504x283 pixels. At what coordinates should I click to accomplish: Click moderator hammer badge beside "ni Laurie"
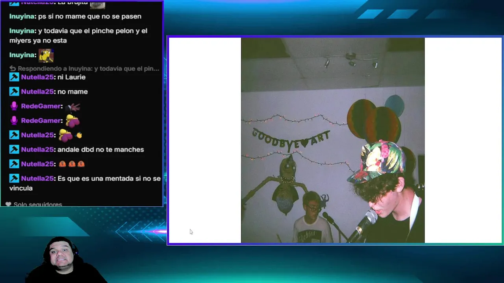tap(14, 77)
